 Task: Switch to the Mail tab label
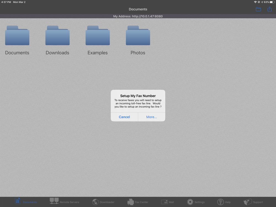(x=171, y=202)
